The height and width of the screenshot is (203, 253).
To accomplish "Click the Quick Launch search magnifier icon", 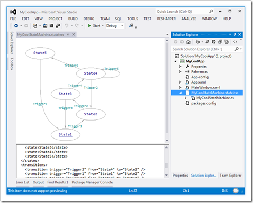I will tap(211, 12).
